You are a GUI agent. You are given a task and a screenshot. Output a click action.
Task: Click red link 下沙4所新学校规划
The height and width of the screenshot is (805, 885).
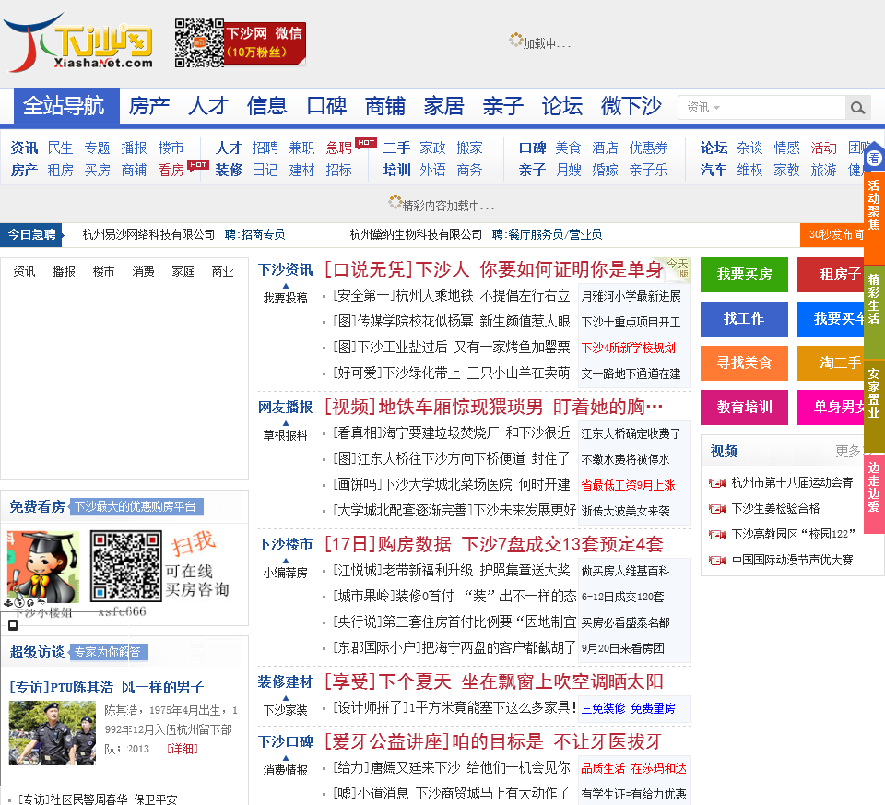click(628, 348)
